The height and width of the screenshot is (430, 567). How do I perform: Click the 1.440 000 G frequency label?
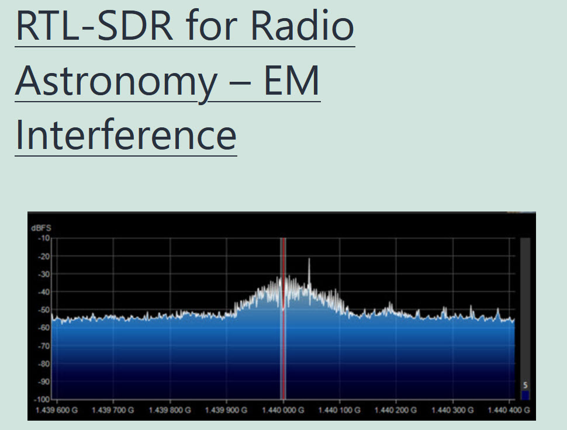click(x=284, y=411)
